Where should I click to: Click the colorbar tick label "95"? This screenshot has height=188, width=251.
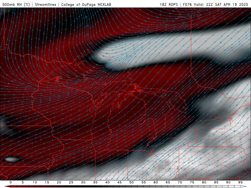point(240,182)
